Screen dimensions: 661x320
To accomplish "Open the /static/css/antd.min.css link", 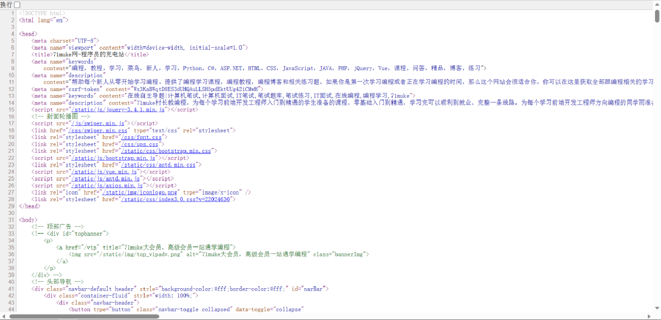I will (x=159, y=165).
